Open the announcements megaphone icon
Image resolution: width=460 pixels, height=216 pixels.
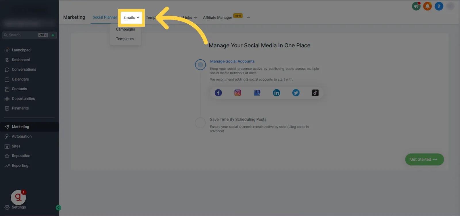coord(416,6)
